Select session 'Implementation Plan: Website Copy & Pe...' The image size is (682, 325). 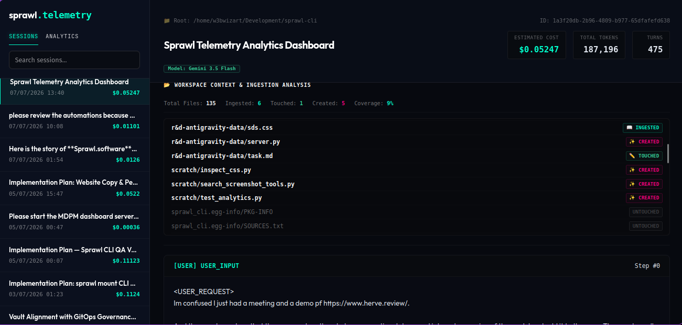click(74, 188)
